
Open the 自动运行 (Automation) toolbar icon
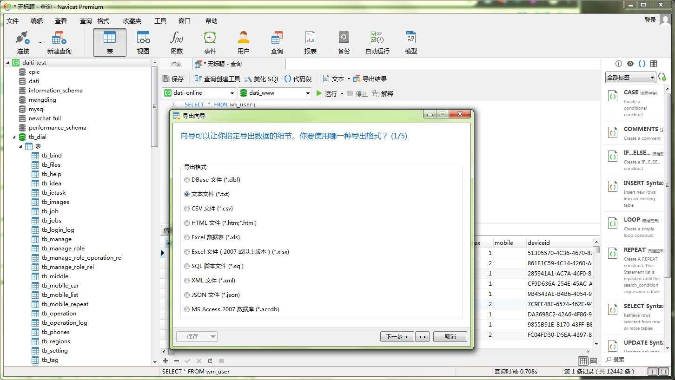point(377,42)
